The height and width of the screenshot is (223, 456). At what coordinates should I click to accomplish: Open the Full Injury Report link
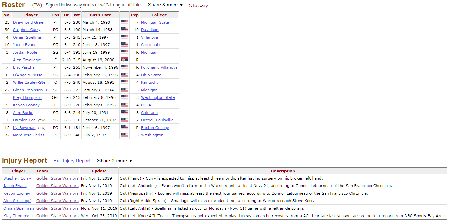point(72,161)
